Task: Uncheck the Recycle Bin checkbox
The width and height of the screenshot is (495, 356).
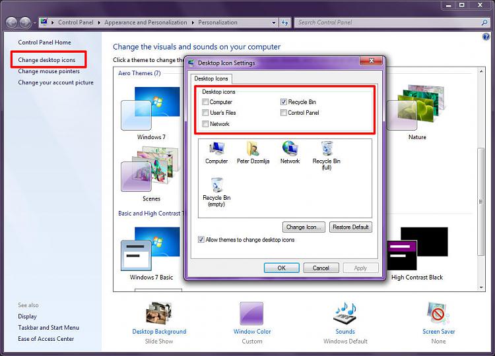Action: point(284,102)
